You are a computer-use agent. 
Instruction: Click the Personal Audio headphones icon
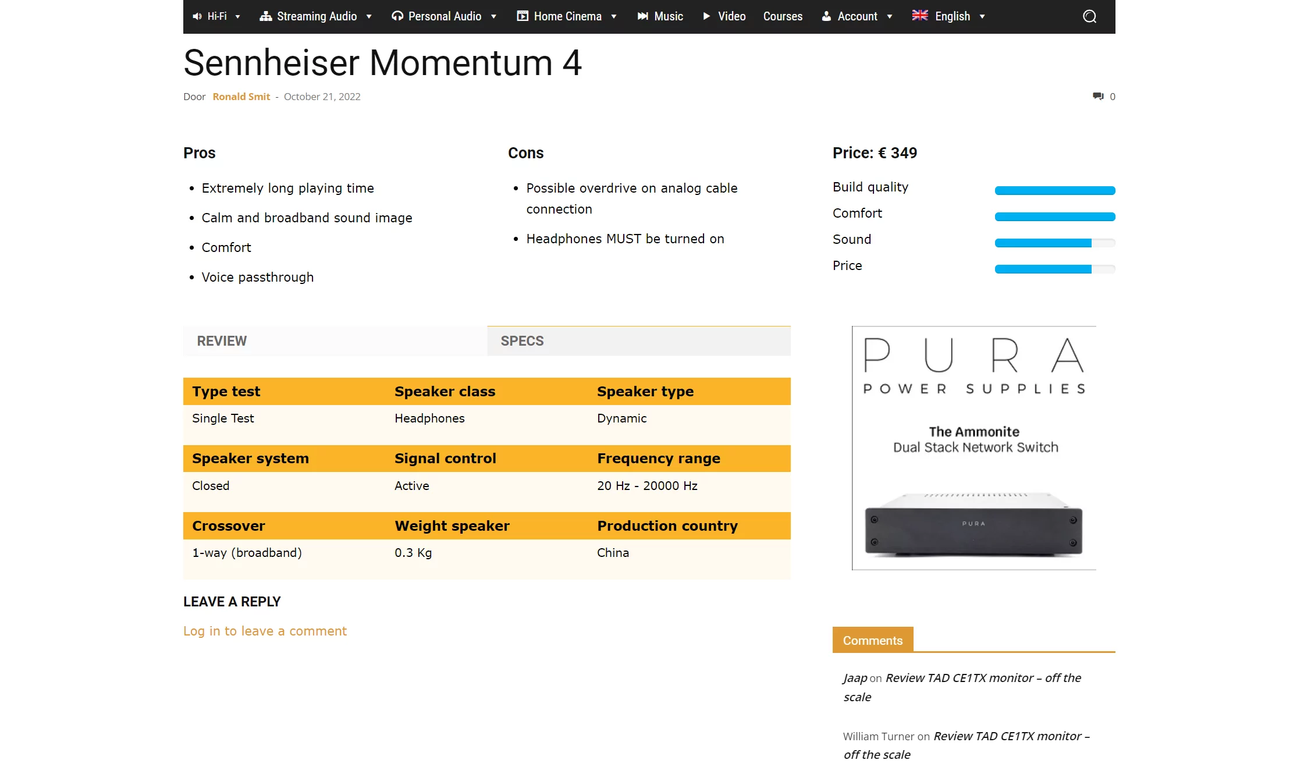point(397,16)
